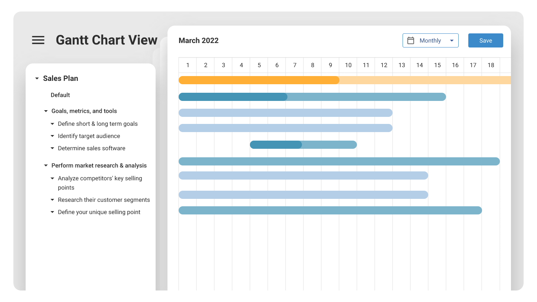Select the dark blue Goals progress bar

(x=232, y=96)
